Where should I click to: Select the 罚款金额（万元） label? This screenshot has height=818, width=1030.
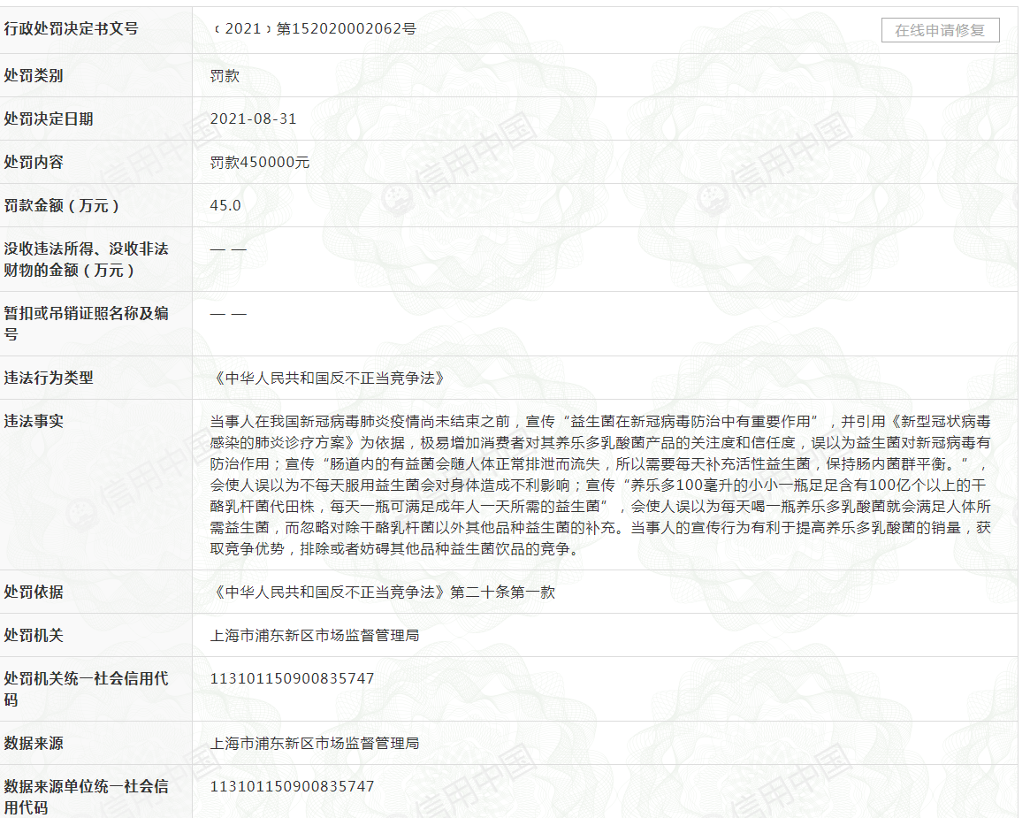click(62, 205)
